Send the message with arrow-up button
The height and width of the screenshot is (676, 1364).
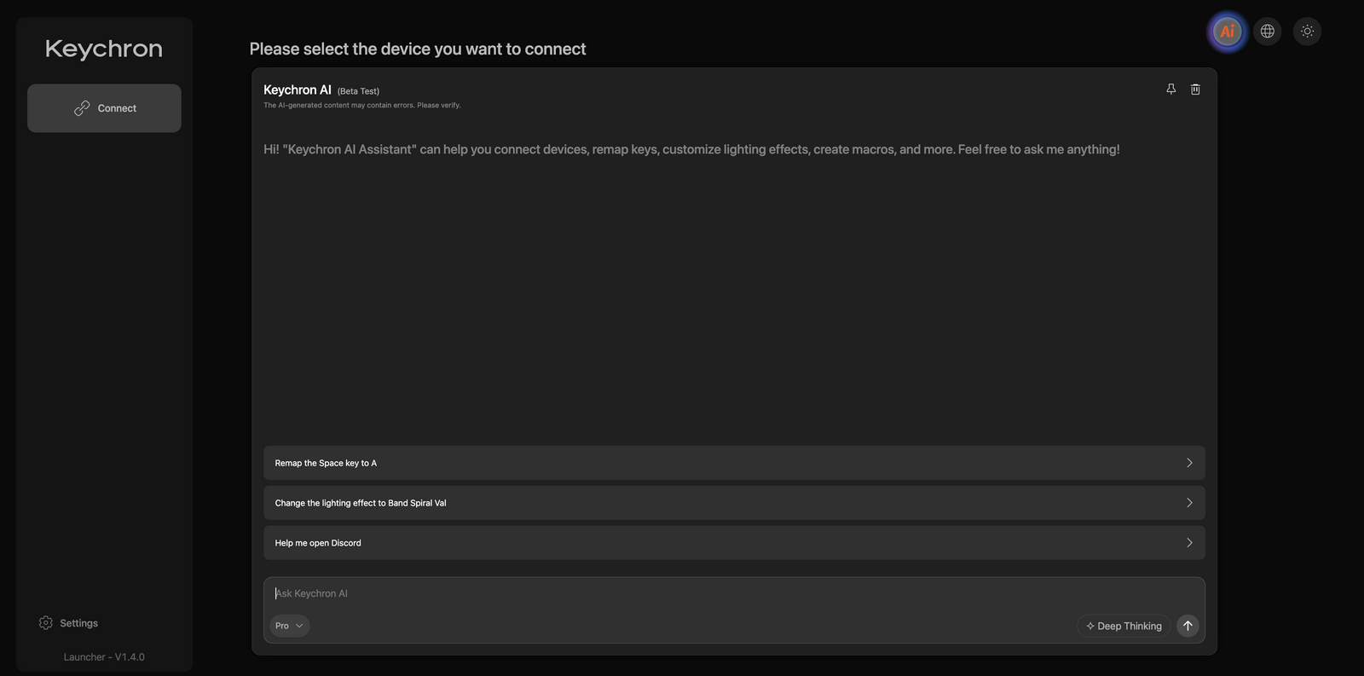click(x=1188, y=626)
